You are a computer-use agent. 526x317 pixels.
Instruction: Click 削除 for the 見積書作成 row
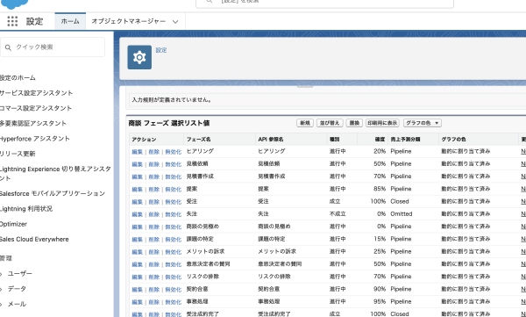154,177
